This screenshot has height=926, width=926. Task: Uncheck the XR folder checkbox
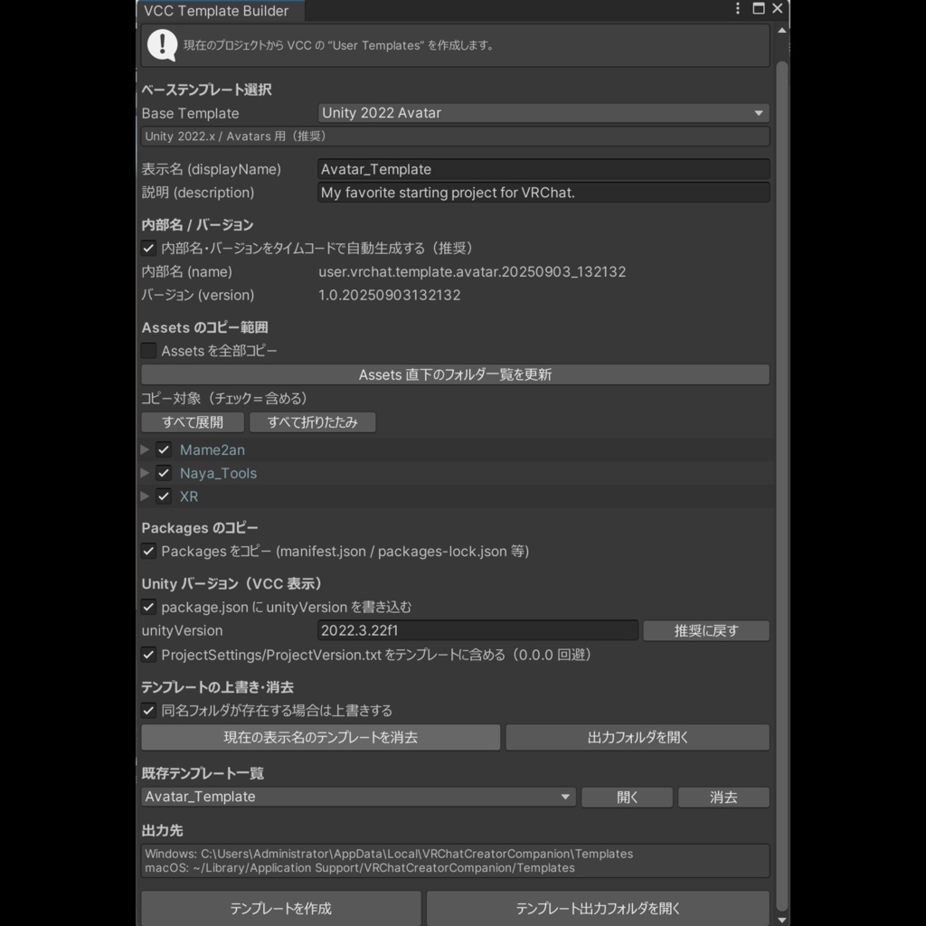pyautogui.click(x=164, y=496)
